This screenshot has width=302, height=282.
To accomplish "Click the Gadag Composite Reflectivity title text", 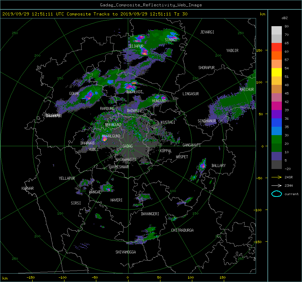I will (x=151, y=5).
